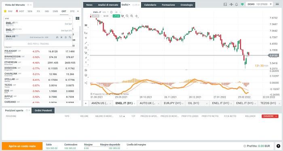Select the text T drawing tool
The image size is (283, 151).
click(x=86, y=63)
